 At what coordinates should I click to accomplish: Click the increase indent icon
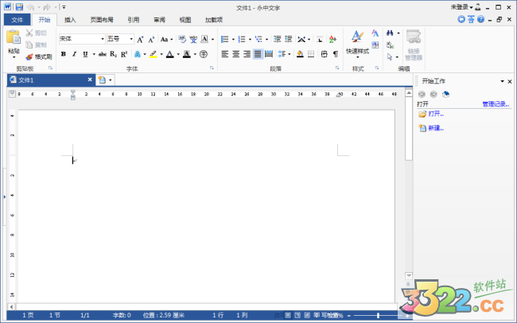pyautogui.click(x=289, y=39)
